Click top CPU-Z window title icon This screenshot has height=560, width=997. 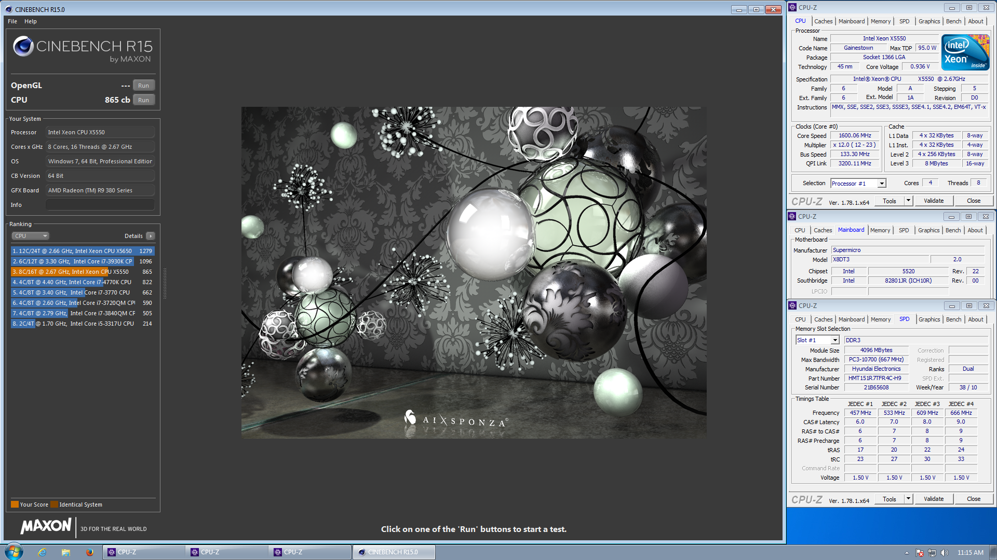point(792,7)
